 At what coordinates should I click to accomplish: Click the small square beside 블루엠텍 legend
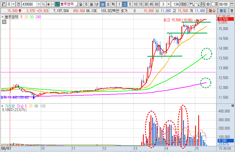coord(3,17)
